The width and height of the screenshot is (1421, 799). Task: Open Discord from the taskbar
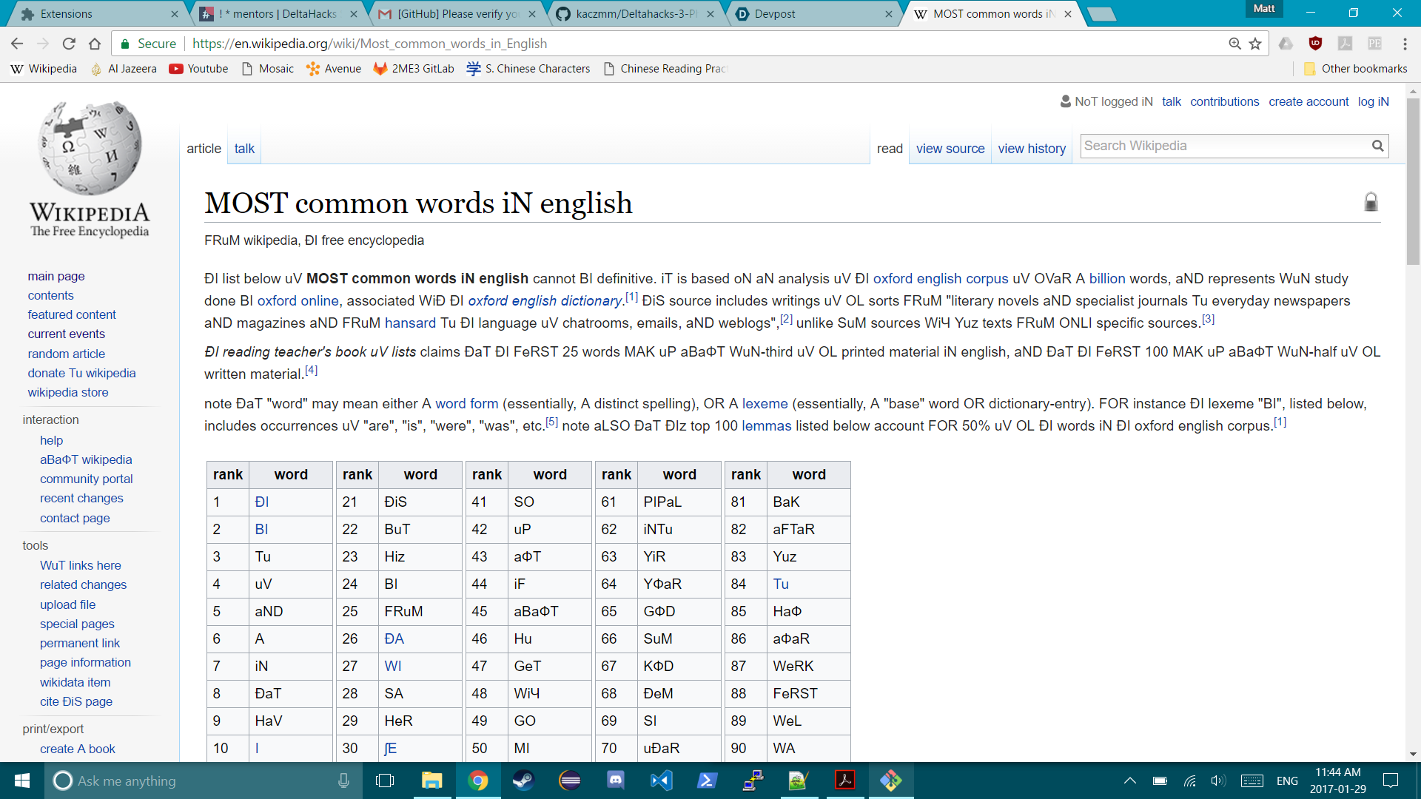[615, 781]
